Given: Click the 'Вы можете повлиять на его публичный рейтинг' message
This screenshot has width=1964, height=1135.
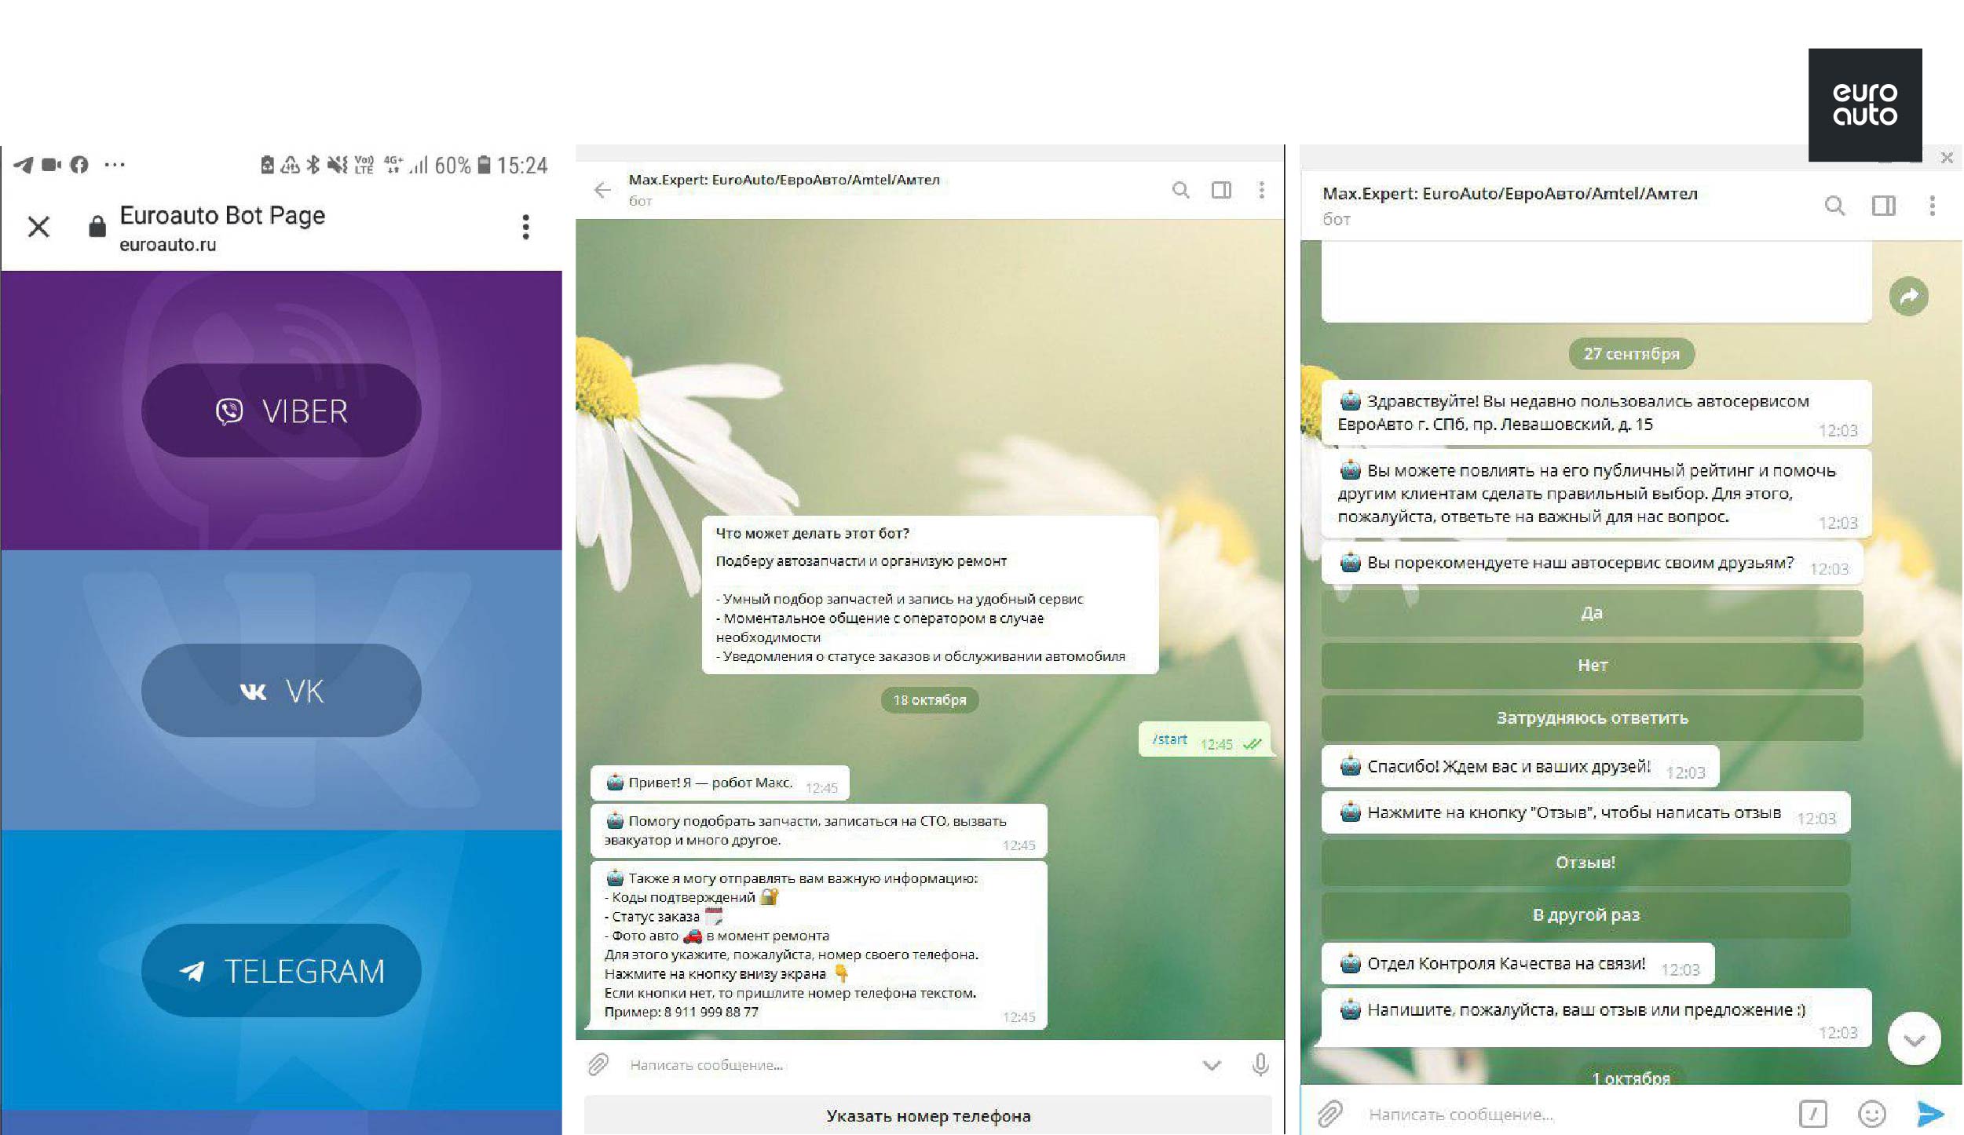Looking at the screenshot, I should pyautogui.click(x=1596, y=494).
